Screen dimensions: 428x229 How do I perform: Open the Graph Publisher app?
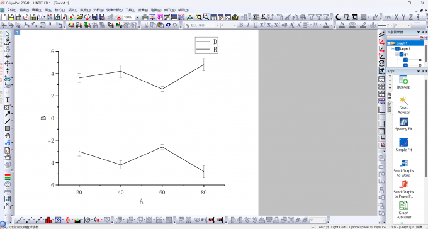[403, 210]
